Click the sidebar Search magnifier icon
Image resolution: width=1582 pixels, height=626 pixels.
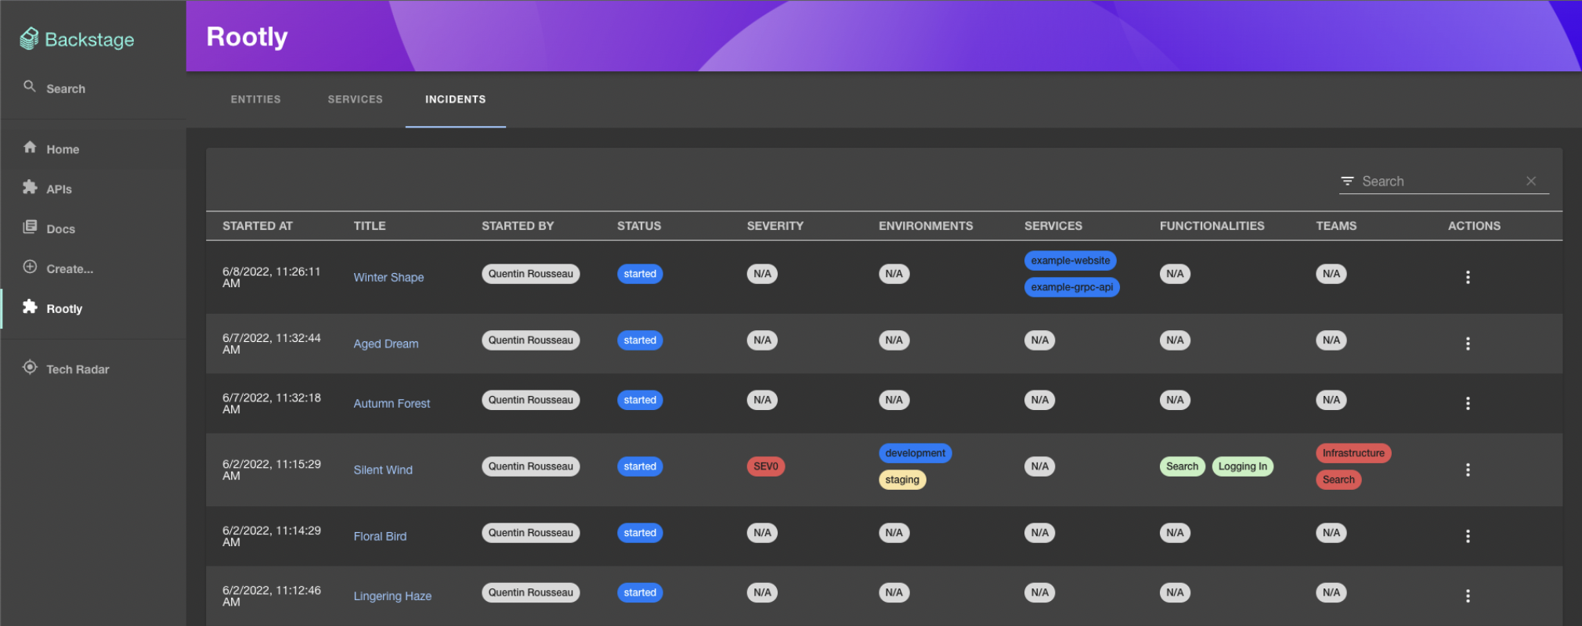[30, 87]
